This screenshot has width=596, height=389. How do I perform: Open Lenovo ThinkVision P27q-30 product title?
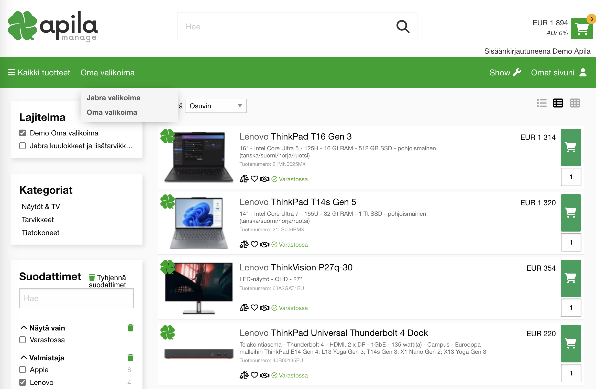[296, 267]
